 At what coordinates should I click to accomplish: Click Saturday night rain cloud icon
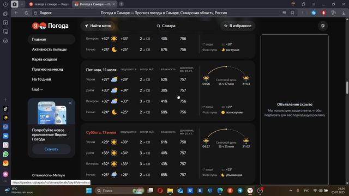coord(114,175)
